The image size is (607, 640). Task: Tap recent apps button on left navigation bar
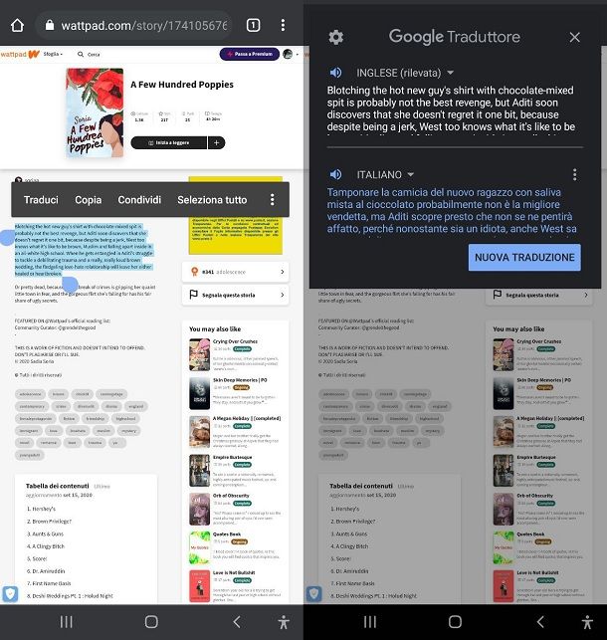(x=66, y=622)
